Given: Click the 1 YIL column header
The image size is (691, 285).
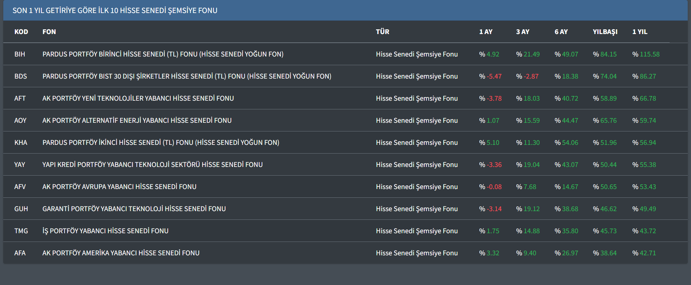Looking at the screenshot, I should (x=639, y=32).
